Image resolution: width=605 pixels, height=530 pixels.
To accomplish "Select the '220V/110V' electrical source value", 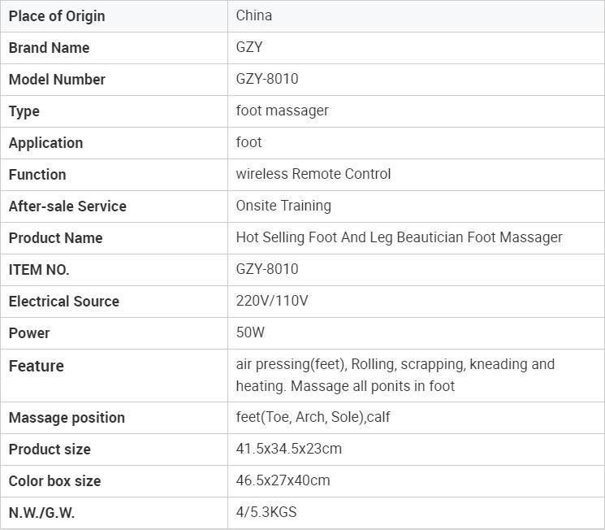I will [x=272, y=301].
